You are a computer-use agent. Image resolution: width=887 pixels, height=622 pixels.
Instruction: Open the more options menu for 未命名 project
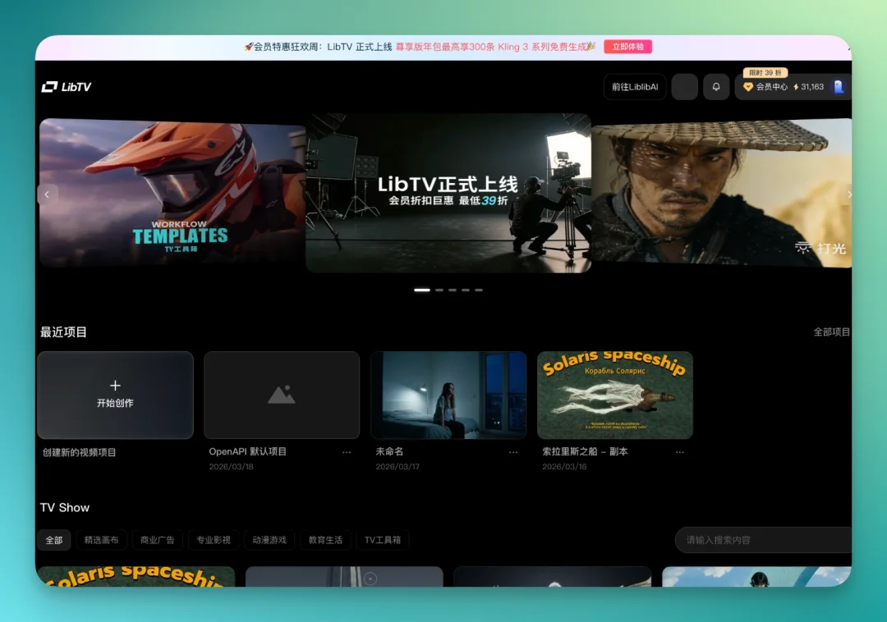(513, 451)
